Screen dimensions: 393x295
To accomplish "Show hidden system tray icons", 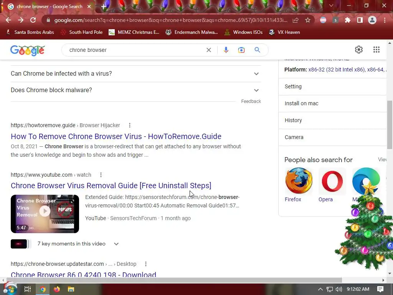I will (x=320, y=289).
